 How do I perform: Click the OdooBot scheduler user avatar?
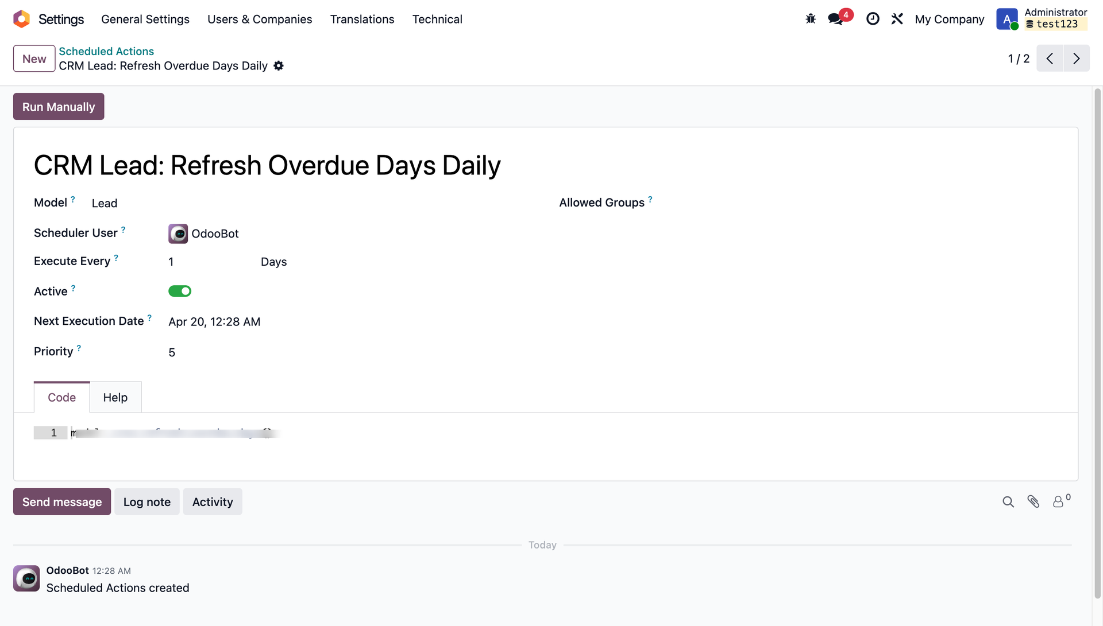coord(178,234)
